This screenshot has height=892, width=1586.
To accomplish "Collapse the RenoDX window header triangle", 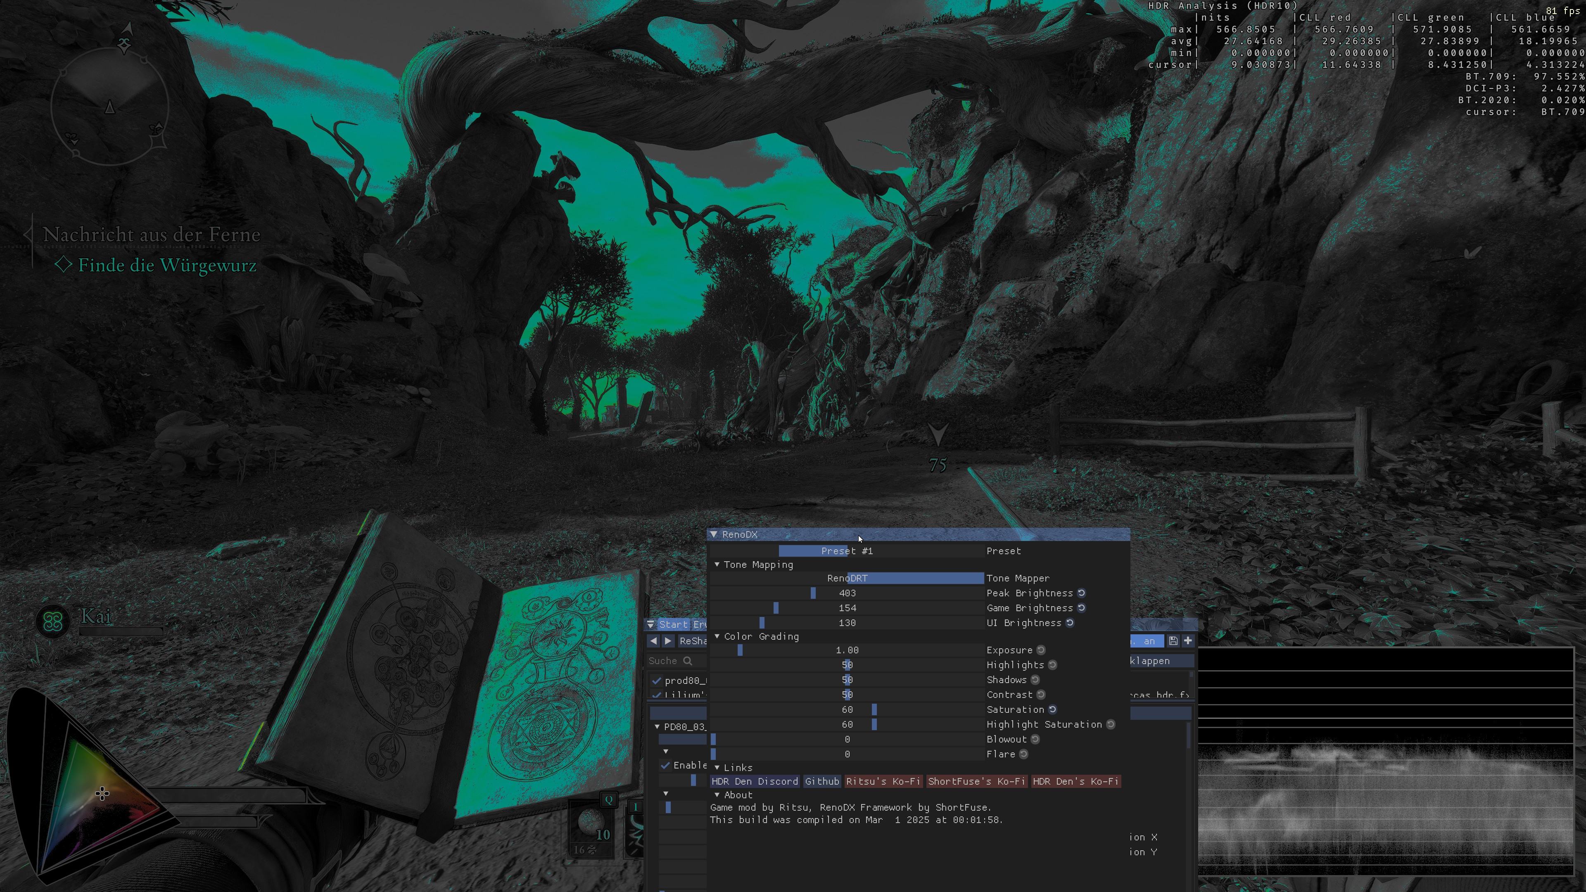I will (x=714, y=534).
